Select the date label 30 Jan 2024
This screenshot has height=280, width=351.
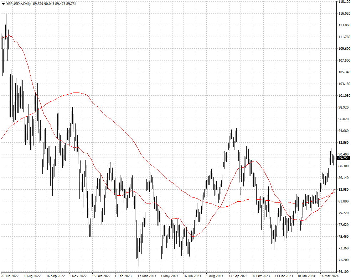click(x=306, y=276)
